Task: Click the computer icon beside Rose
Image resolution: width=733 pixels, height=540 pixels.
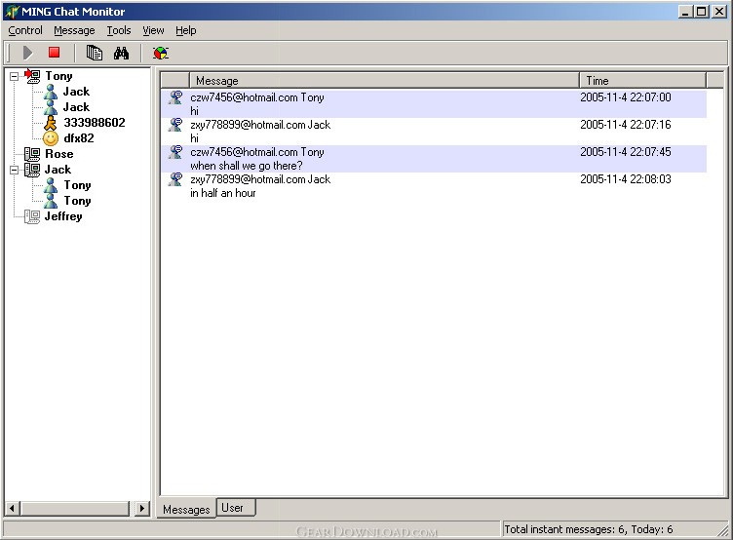Action: click(x=32, y=154)
